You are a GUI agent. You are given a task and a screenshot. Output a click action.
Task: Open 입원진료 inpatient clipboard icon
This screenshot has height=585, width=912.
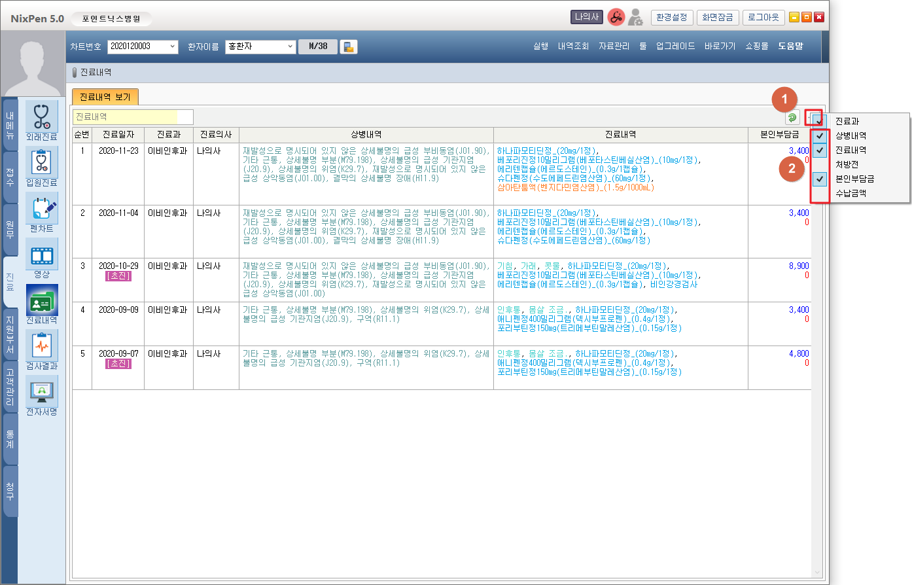41,164
